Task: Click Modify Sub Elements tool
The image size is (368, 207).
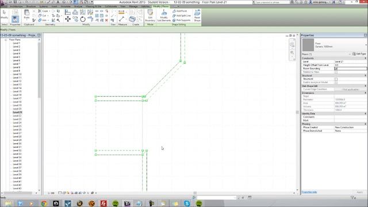Action: pyautogui.click(x=164, y=16)
